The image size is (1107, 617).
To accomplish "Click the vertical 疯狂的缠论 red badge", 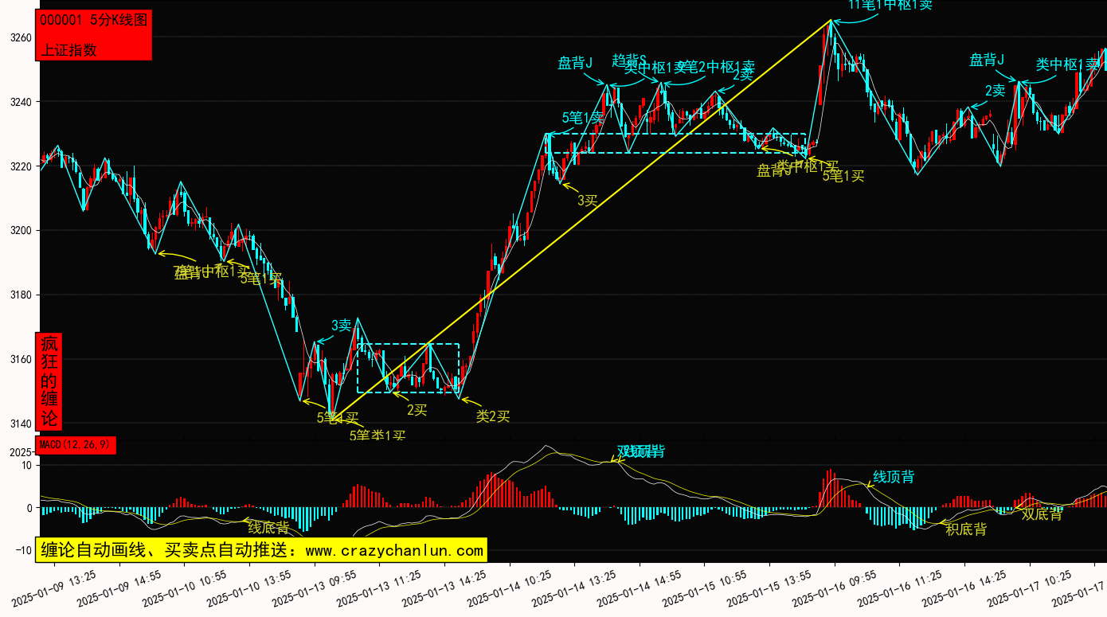I will [49, 381].
